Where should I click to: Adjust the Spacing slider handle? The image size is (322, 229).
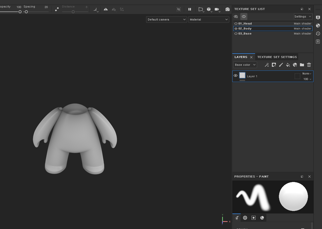[26, 12]
